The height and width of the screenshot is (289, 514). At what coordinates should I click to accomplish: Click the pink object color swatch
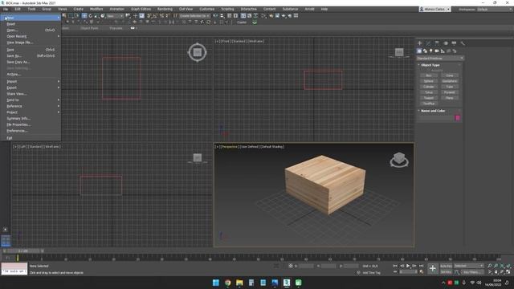click(x=458, y=118)
